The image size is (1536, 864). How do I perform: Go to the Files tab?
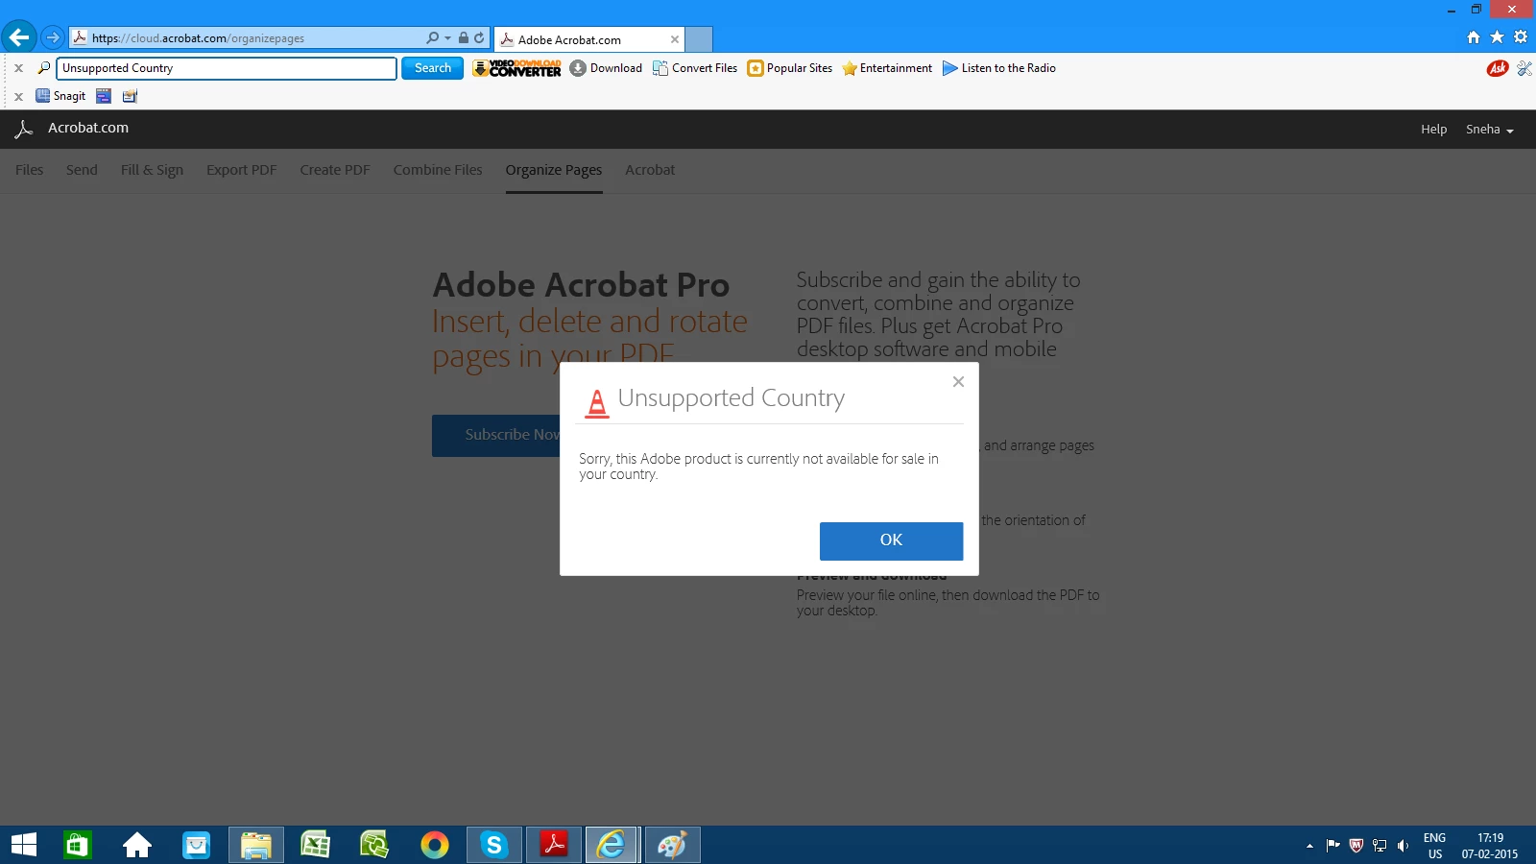coord(29,170)
